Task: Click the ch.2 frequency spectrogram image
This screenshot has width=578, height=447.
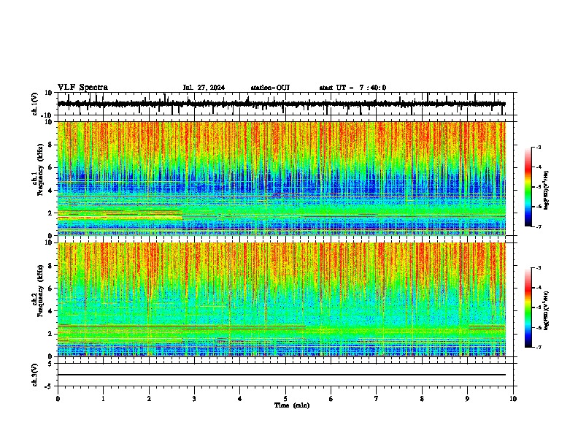Action: point(282,299)
